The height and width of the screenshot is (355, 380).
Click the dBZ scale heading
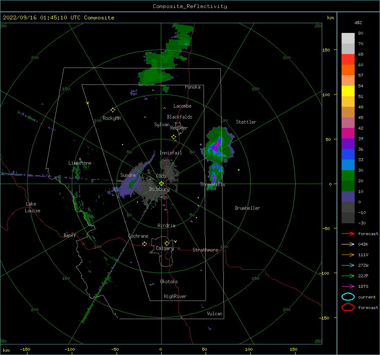point(358,22)
